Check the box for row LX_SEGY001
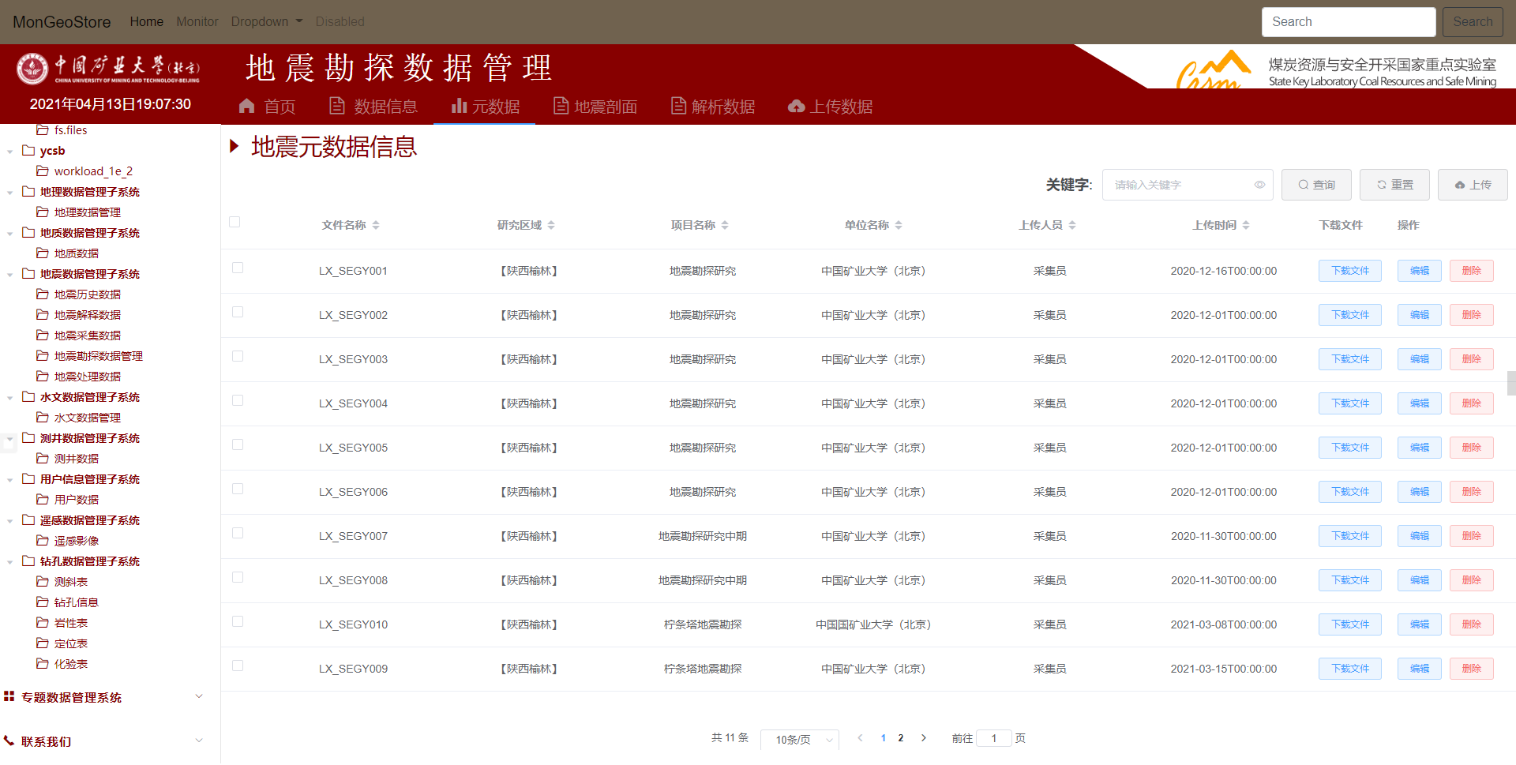This screenshot has height=765, width=1516. pos(238,268)
